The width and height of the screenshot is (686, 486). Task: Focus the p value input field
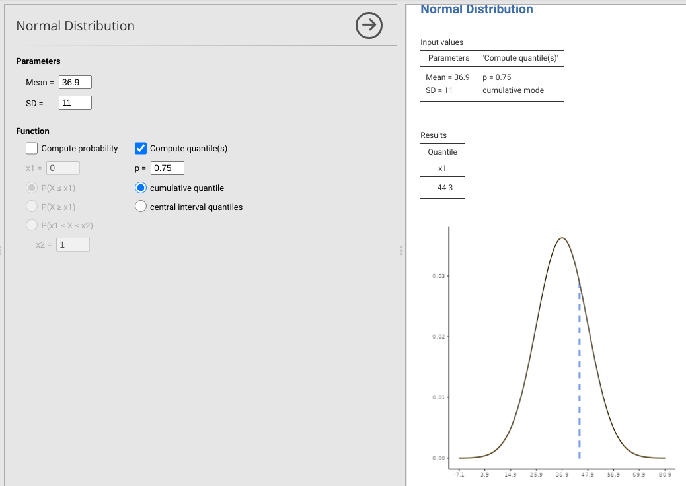[x=167, y=168]
